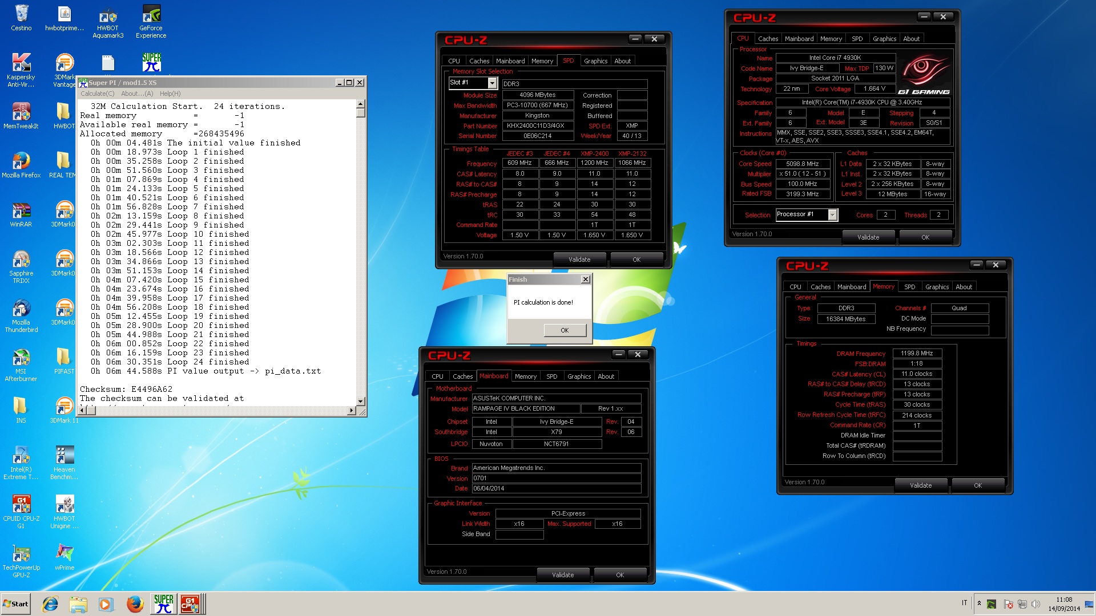Open Mozilla Thunderbird desktop icon
The width and height of the screenshot is (1096, 616).
coord(21,315)
